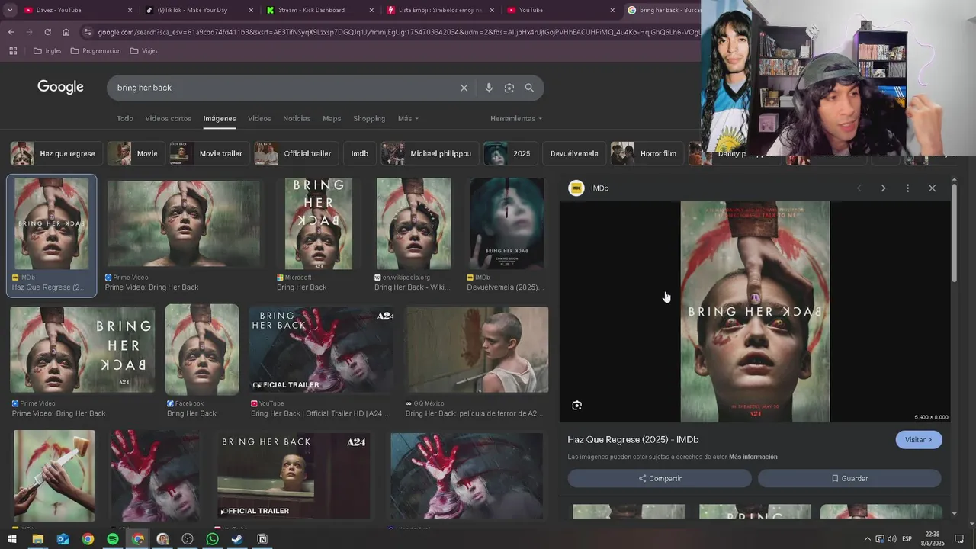Show next image in preview panel
976x549 pixels.
883,188
